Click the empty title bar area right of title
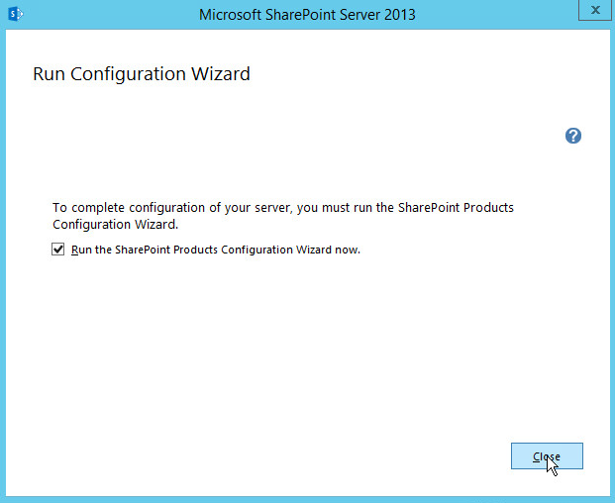Screen dimensions: 615x503 pos(495,14)
